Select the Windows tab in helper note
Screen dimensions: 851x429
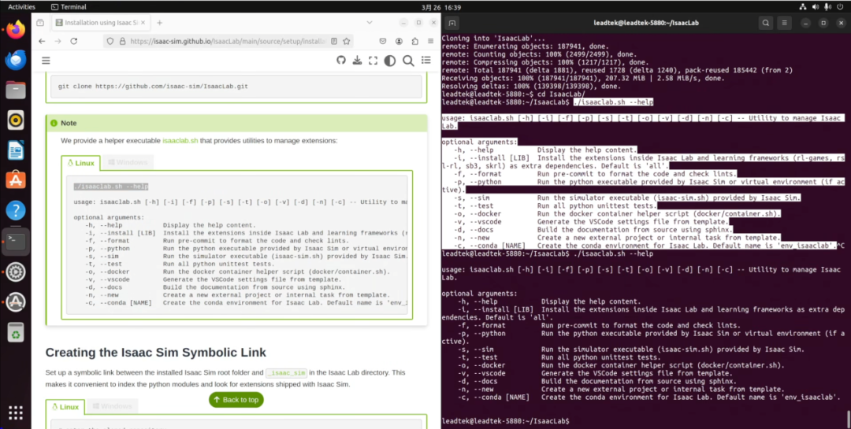(x=128, y=162)
